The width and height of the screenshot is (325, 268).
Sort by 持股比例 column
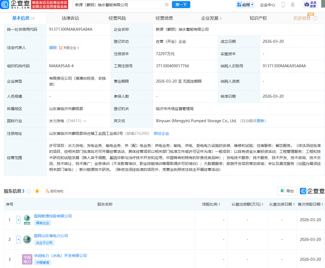211,204
